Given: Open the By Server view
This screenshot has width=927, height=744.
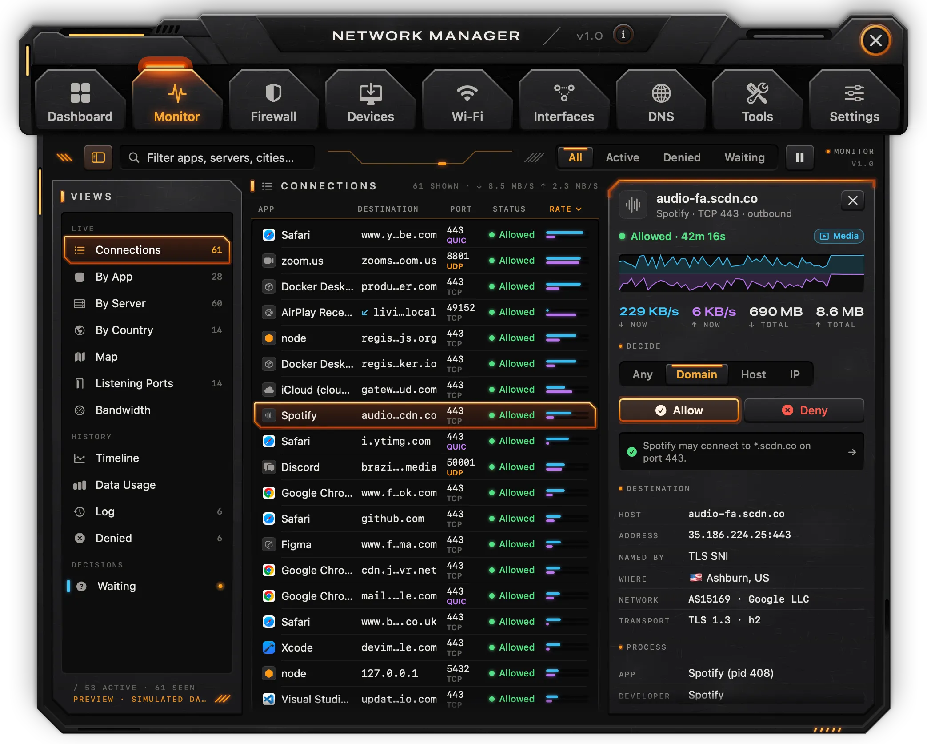Looking at the screenshot, I should (x=147, y=303).
